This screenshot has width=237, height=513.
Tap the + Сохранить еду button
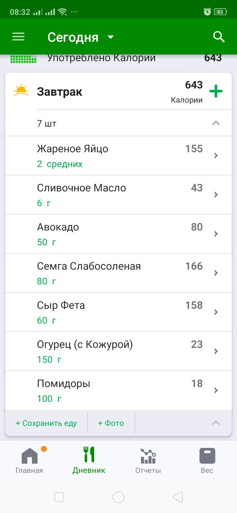click(46, 423)
